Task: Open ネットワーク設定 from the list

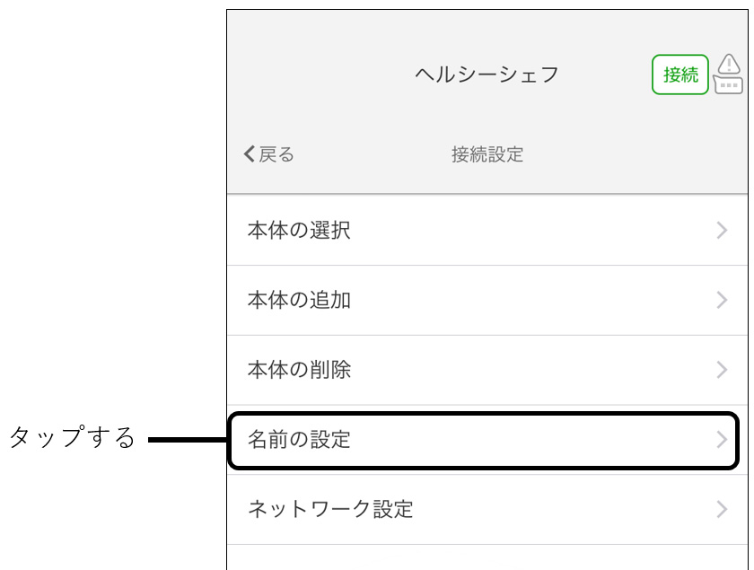Action: (330, 510)
